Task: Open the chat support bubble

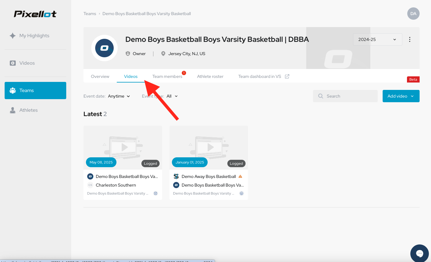Action: pyautogui.click(x=420, y=254)
